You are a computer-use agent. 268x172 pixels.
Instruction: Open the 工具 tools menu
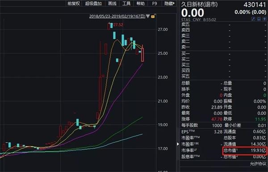click(x=126, y=4)
